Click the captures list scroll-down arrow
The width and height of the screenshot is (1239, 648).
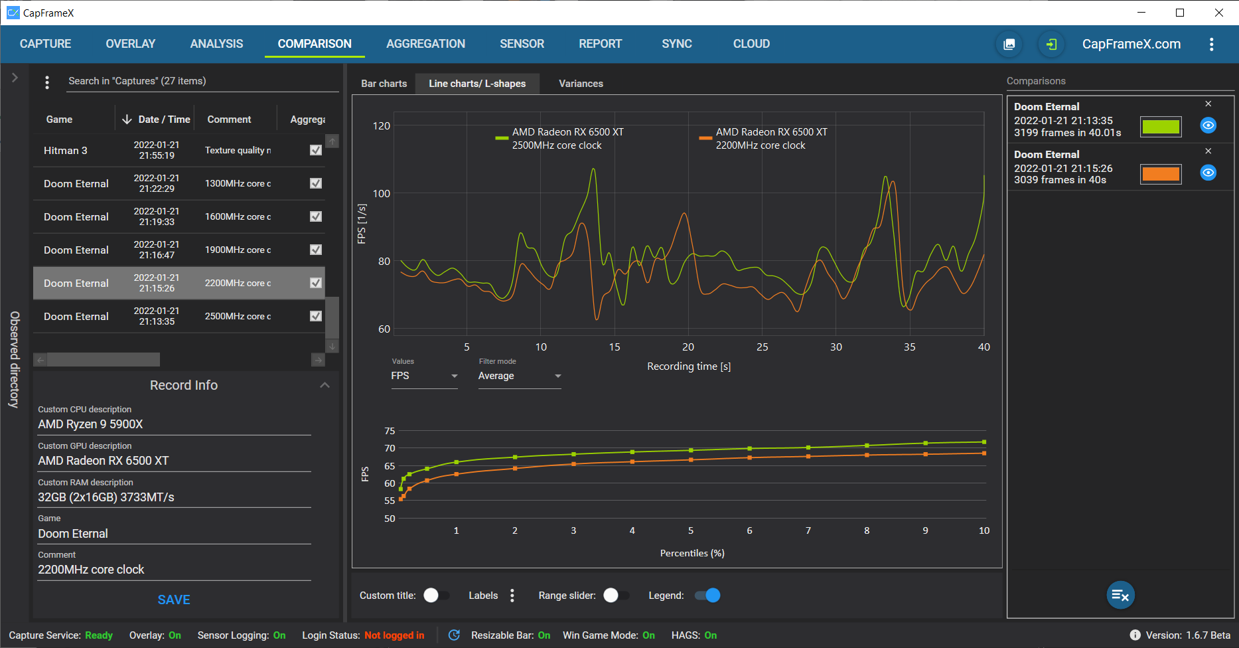click(332, 347)
